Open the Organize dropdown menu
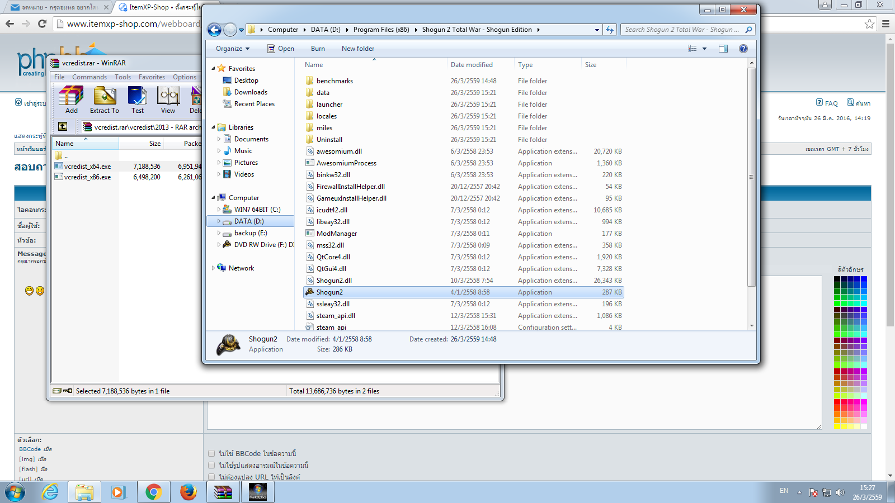The image size is (895, 503). 232,49
